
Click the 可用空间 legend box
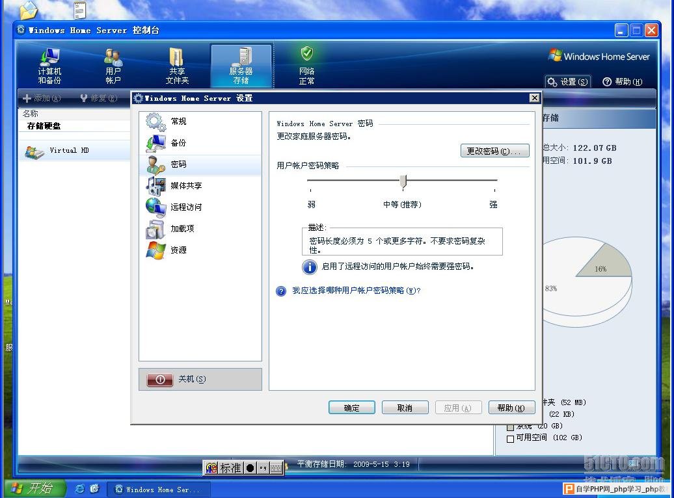pyautogui.click(x=510, y=439)
